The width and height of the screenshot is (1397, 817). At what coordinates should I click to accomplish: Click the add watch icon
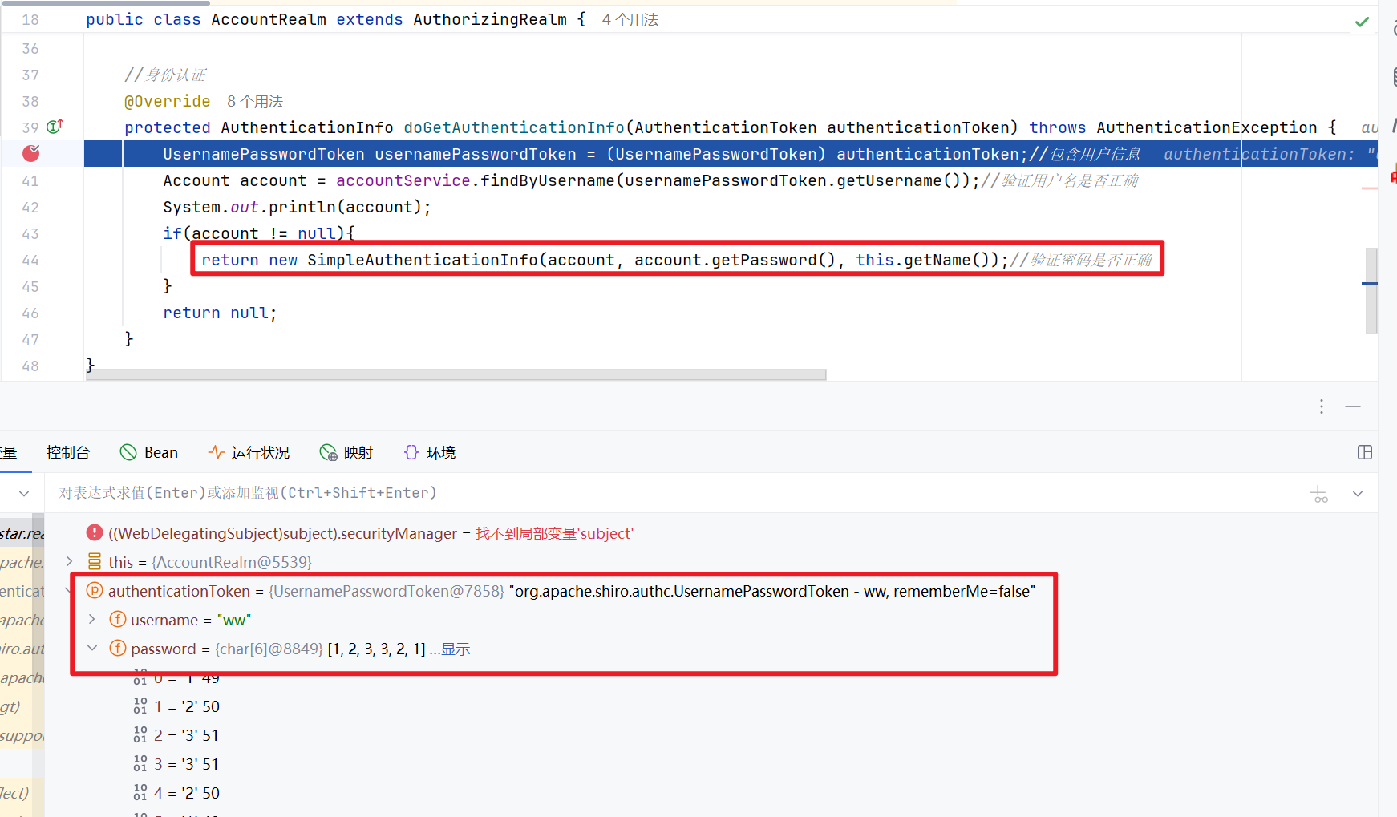coord(1319,494)
